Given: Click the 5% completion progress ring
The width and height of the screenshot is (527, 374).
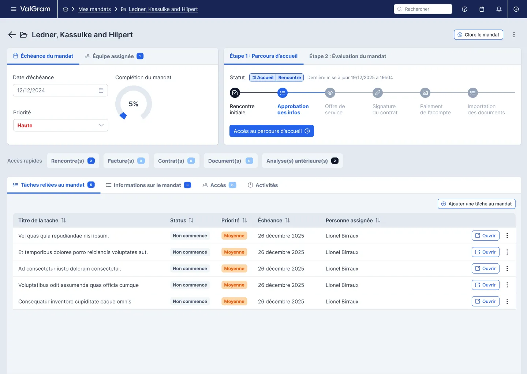Looking at the screenshot, I should [134, 104].
